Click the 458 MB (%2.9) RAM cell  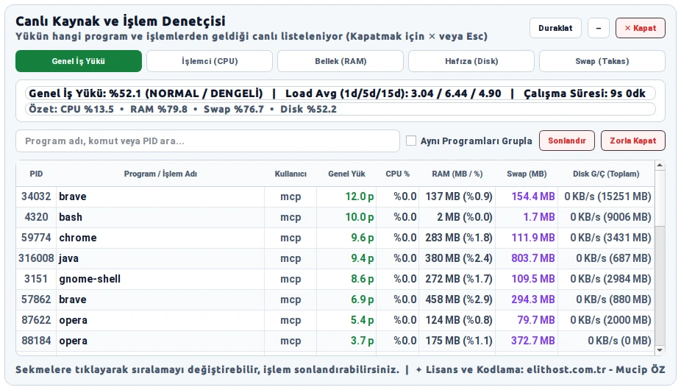pos(459,299)
